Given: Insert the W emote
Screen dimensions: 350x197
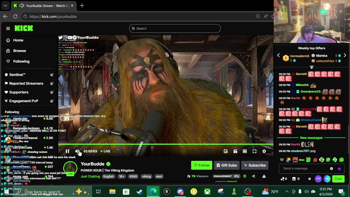Looking at the screenshot, I should click(x=282, y=160).
